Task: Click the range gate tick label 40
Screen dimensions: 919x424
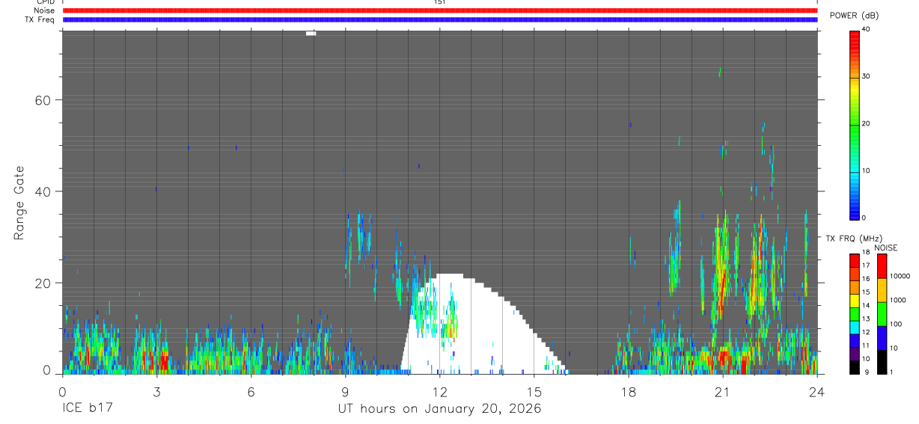Action: point(44,191)
